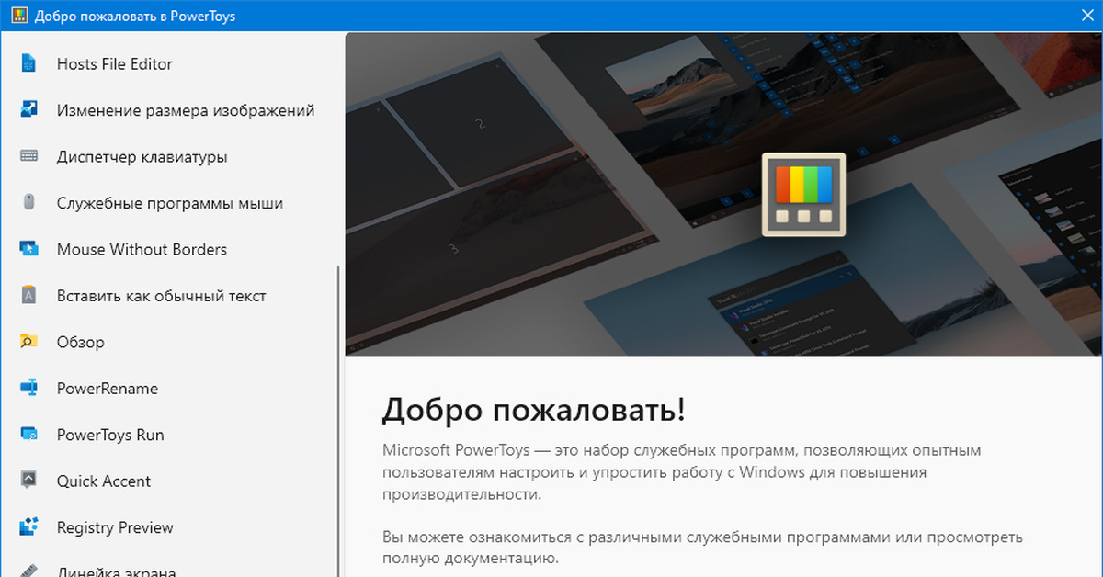Viewport: 1103px width, 577px height.
Task: Click the PowerToys Run icon
Action: [28, 435]
